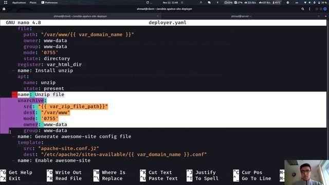The width and height of the screenshot is (329, 185).
Task: Close the ahmad@server terminal tab
Action: click(x=319, y=16)
